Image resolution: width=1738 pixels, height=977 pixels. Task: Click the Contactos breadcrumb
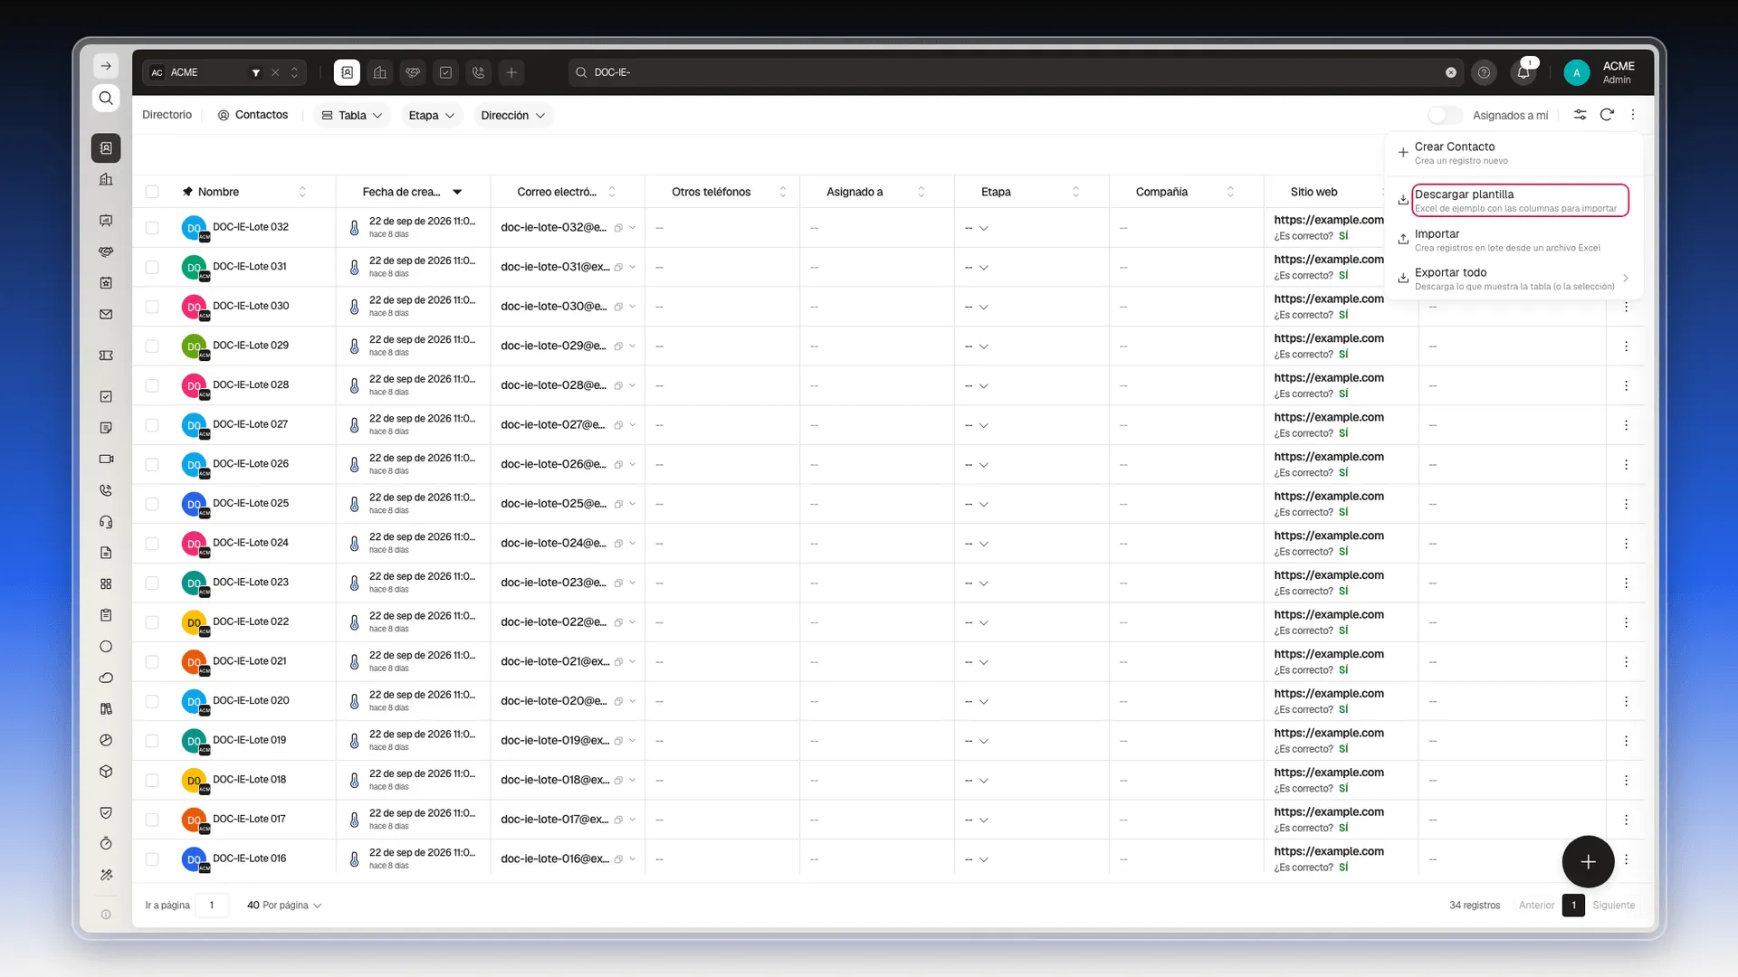pyautogui.click(x=253, y=115)
